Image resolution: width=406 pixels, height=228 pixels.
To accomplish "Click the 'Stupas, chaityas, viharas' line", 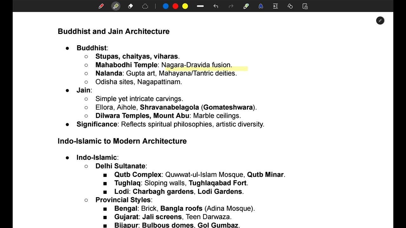I will (x=137, y=56).
